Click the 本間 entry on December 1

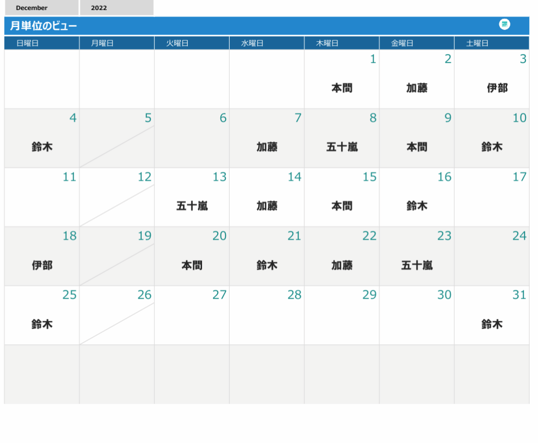[x=342, y=88]
